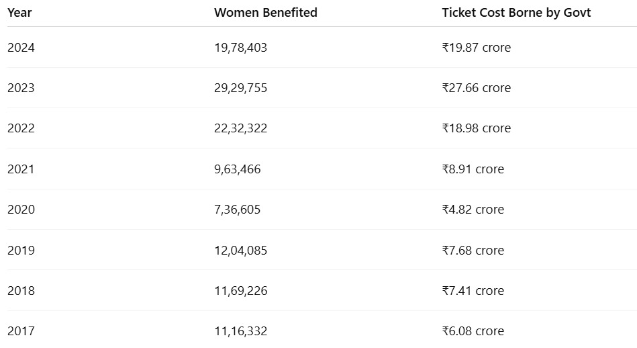Select the 2017 year cell

pos(21,331)
